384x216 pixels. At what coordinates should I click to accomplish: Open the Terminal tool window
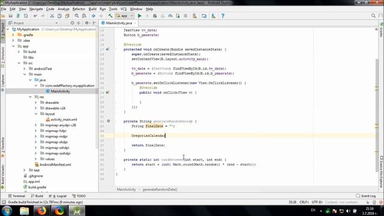click(x=17, y=196)
